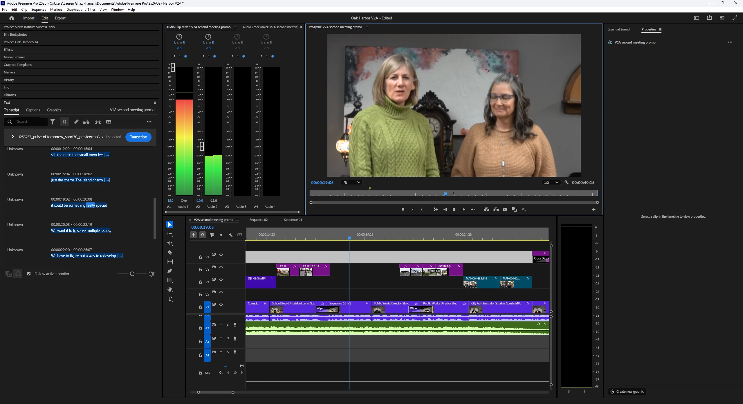Select the Type tool
The image size is (743, 404).
pyautogui.click(x=170, y=299)
